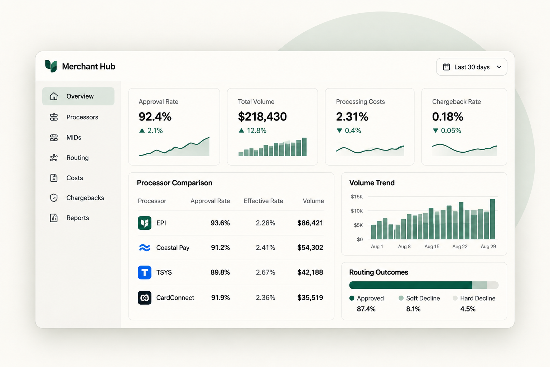The height and width of the screenshot is (367, 550).
Task: Open the Total Volume mini bar chart
Action: (x=272, y=147)
